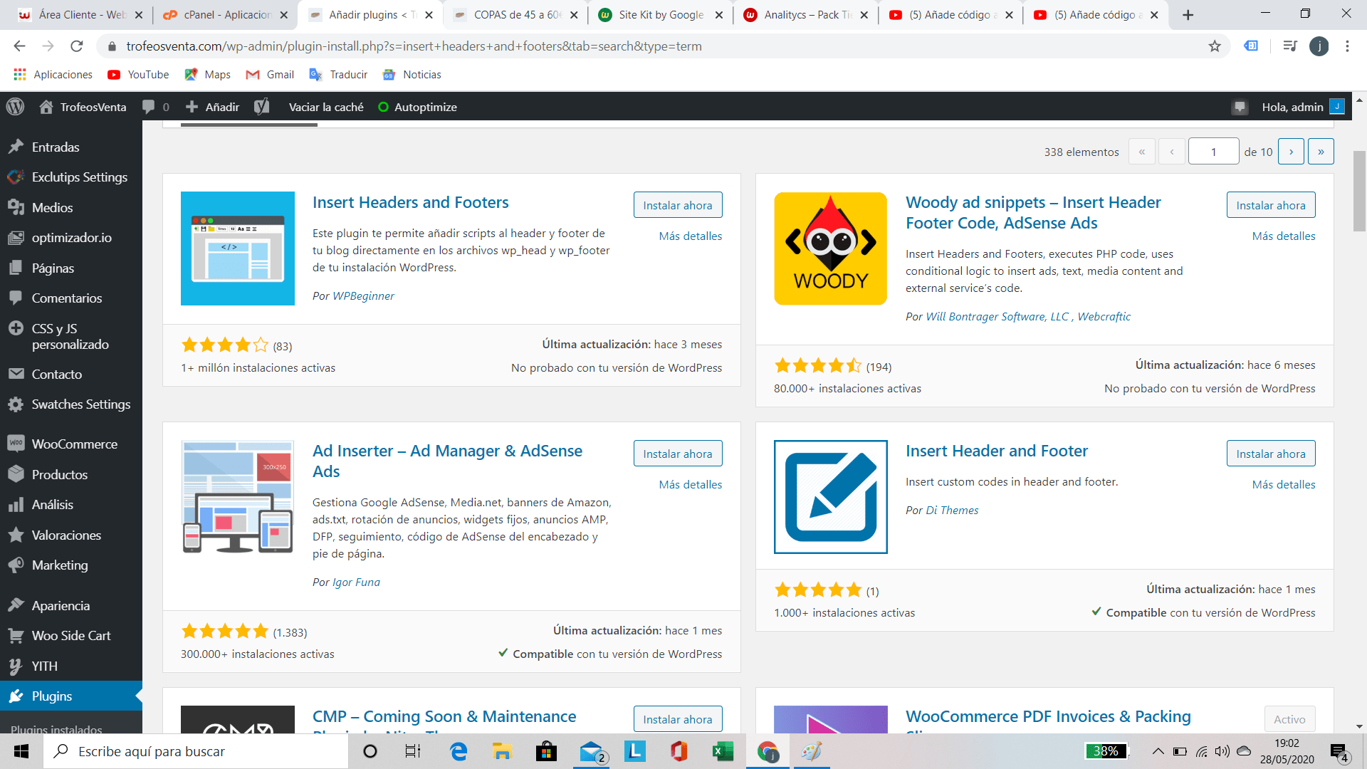The height and width of the screenshot is (769, 1367).
Task: Reload the current page
Action: 76,46
